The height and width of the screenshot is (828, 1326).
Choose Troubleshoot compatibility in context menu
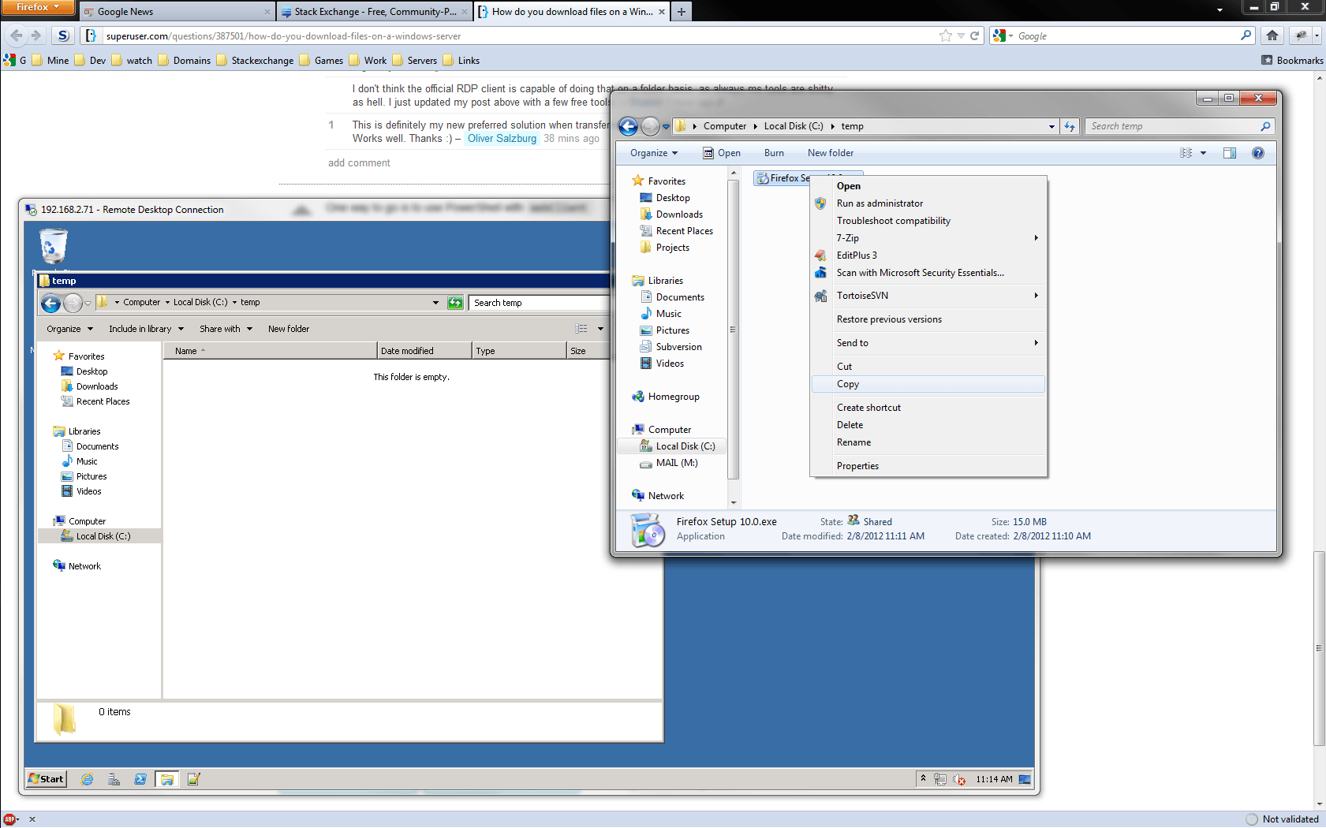(x=928, y=221)
